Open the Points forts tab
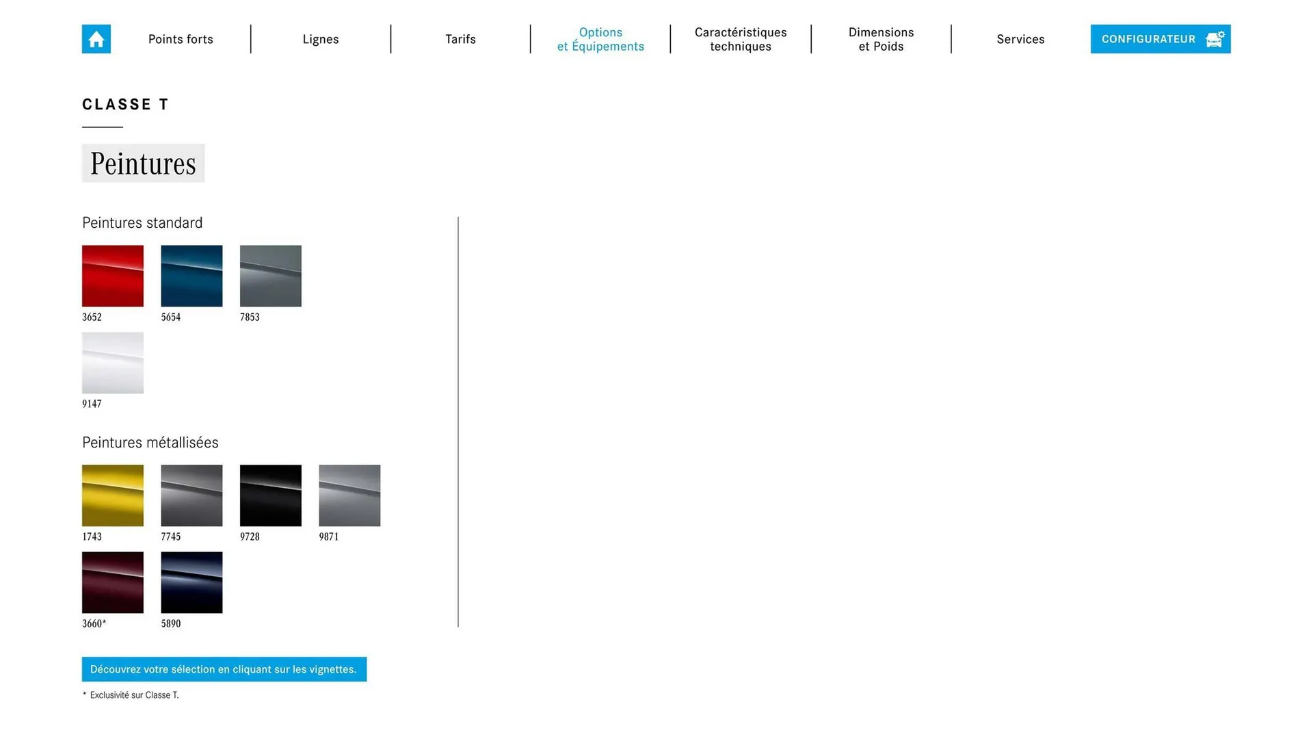The height and width of the screenshot is (739, 1313). (x=181, y=39)
